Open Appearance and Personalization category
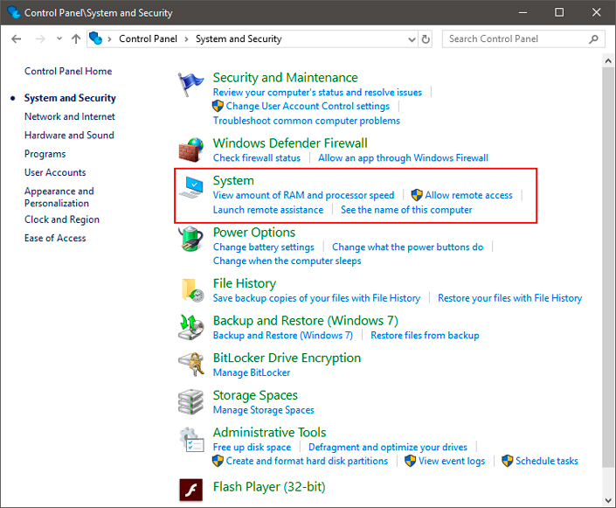 59,197
